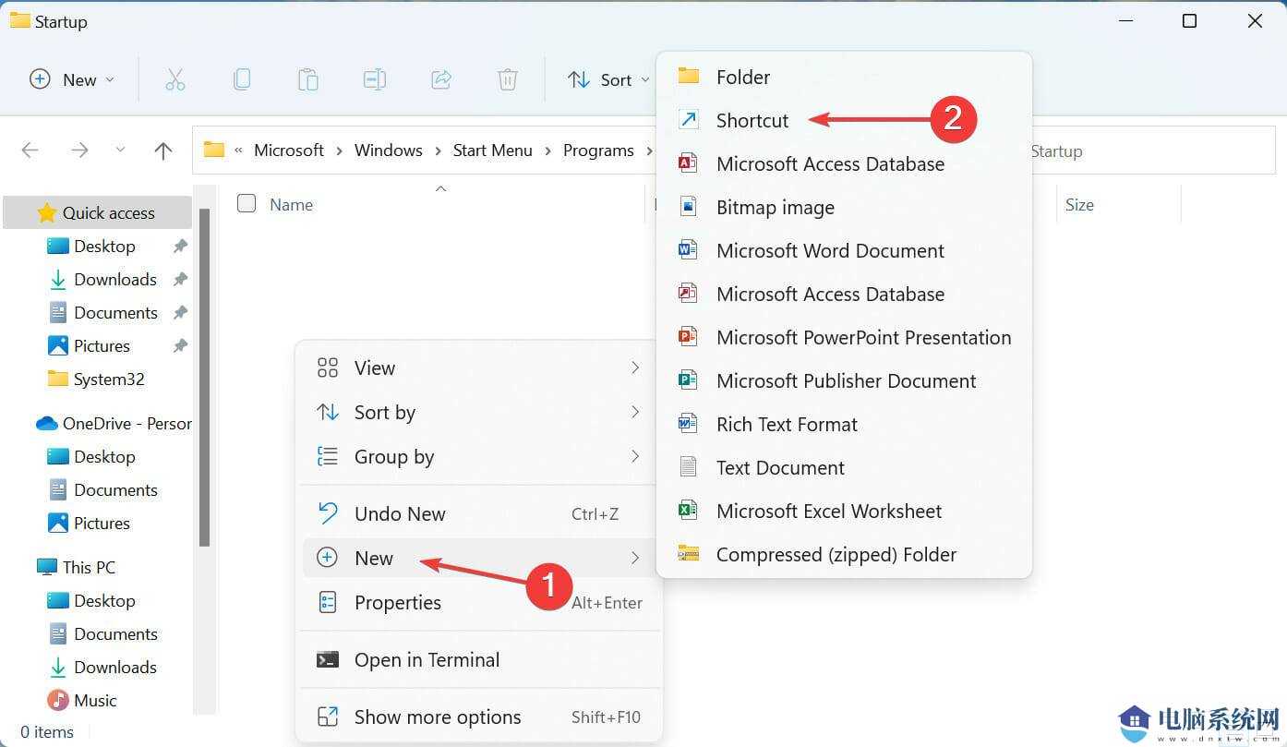Open Downloads under This PC
1287x747 pixels.
click(x=115, y=668)
